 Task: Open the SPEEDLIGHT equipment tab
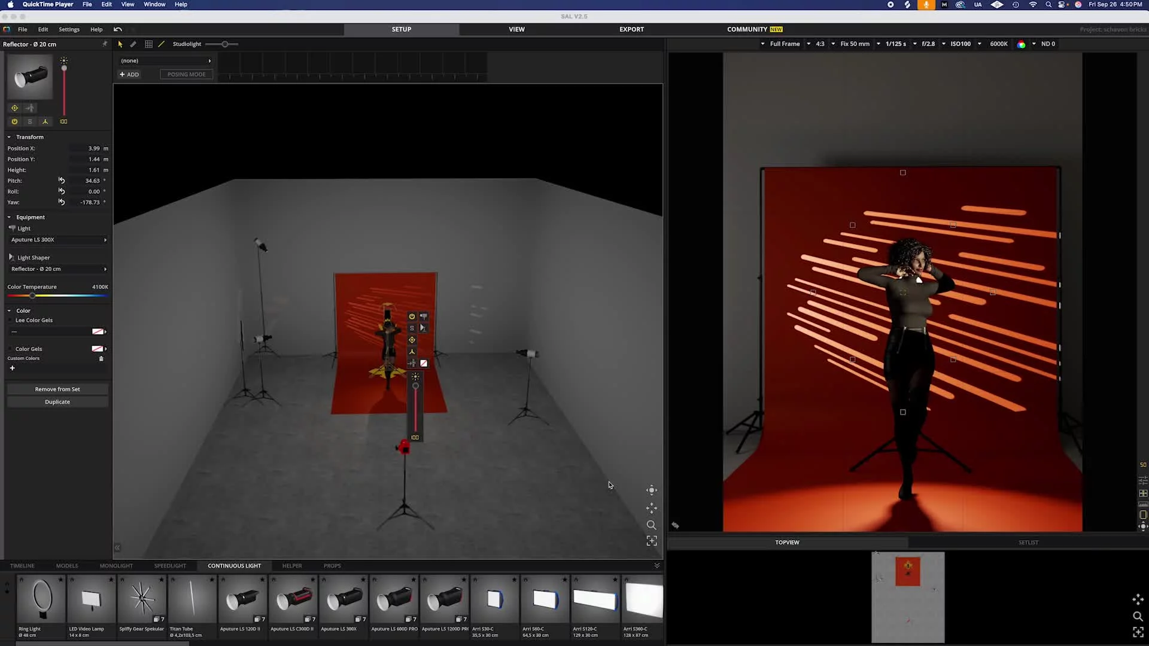(x=170, y=566)
